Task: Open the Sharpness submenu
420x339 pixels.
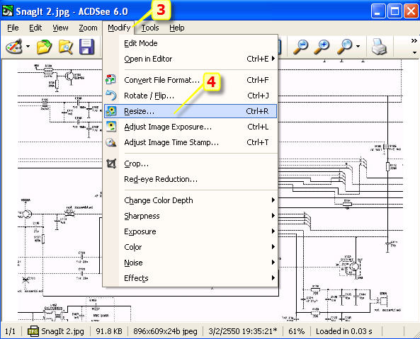Action: coord(191,216)
